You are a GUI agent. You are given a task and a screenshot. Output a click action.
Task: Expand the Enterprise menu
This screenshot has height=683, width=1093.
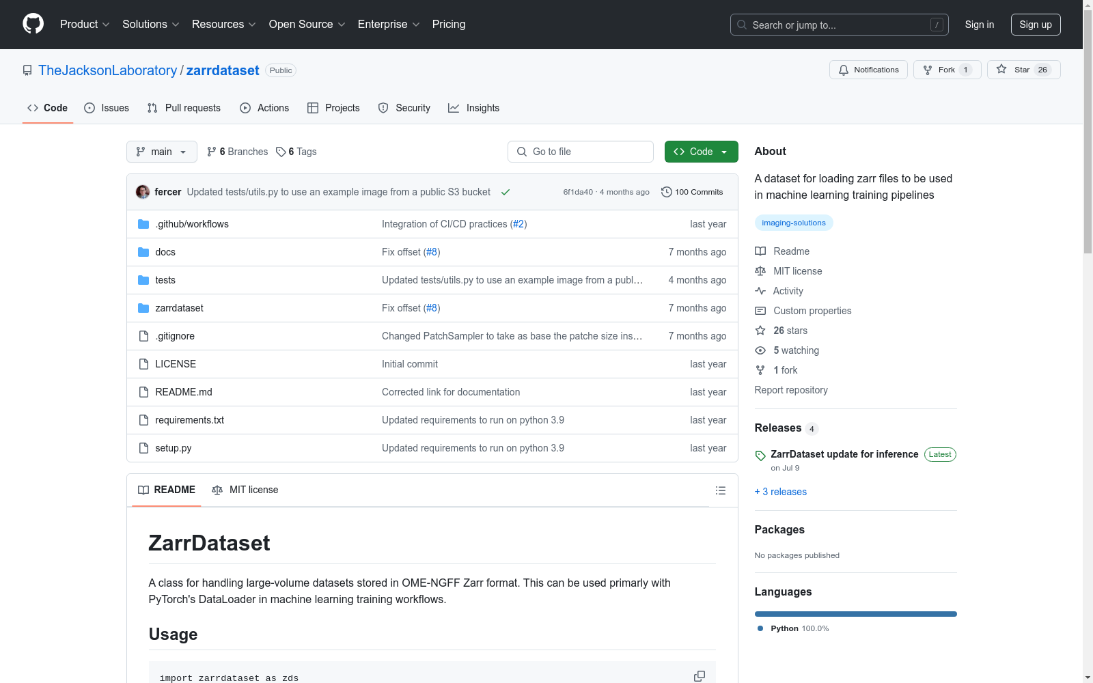tap(389, 25)
